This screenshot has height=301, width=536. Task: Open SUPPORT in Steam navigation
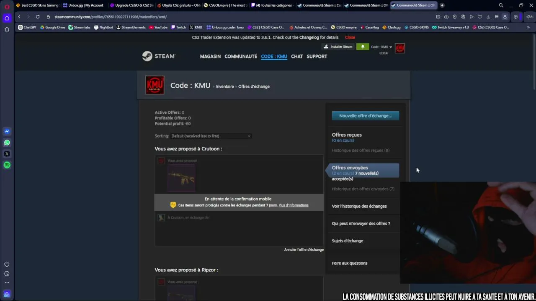pyautogui.click(x=317, y=56)
